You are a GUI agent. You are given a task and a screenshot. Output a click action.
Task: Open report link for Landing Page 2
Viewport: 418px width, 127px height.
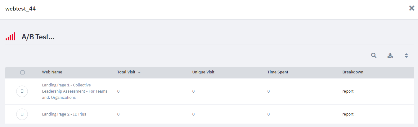click(348, 114)
